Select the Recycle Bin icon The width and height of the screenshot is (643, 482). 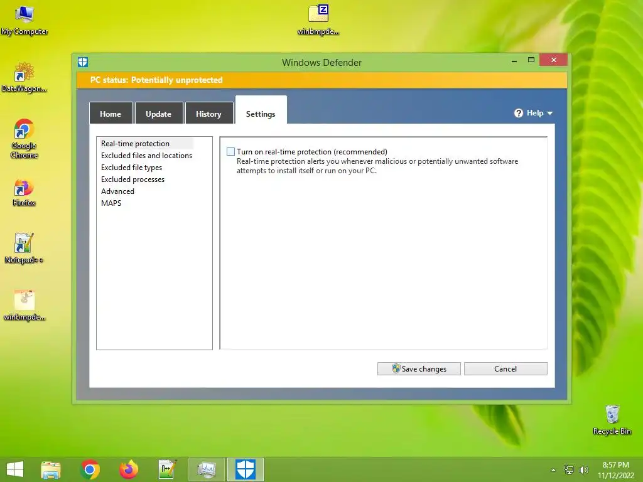click(612, 420)
